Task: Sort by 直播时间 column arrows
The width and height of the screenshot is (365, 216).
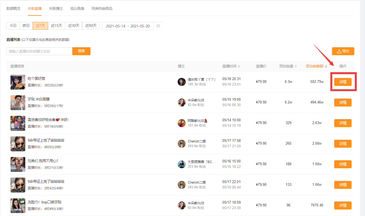Action: pos(239,66)
